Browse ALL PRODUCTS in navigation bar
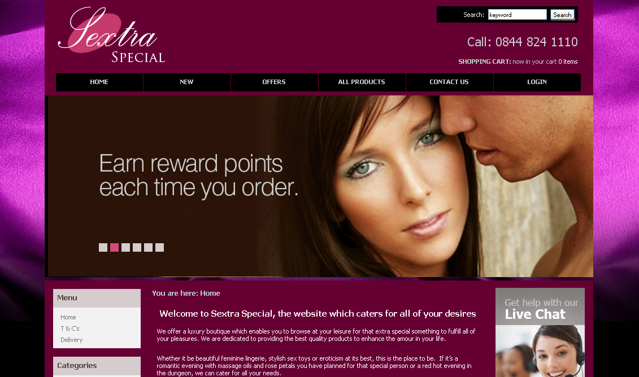Image resolution: width=639 pixels, height=377 pixels. click(x=362, y=82)
